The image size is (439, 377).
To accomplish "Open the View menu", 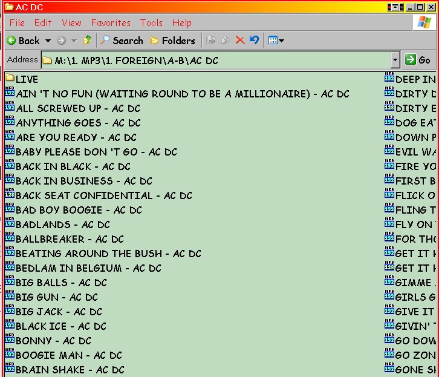I will [71, 22].
